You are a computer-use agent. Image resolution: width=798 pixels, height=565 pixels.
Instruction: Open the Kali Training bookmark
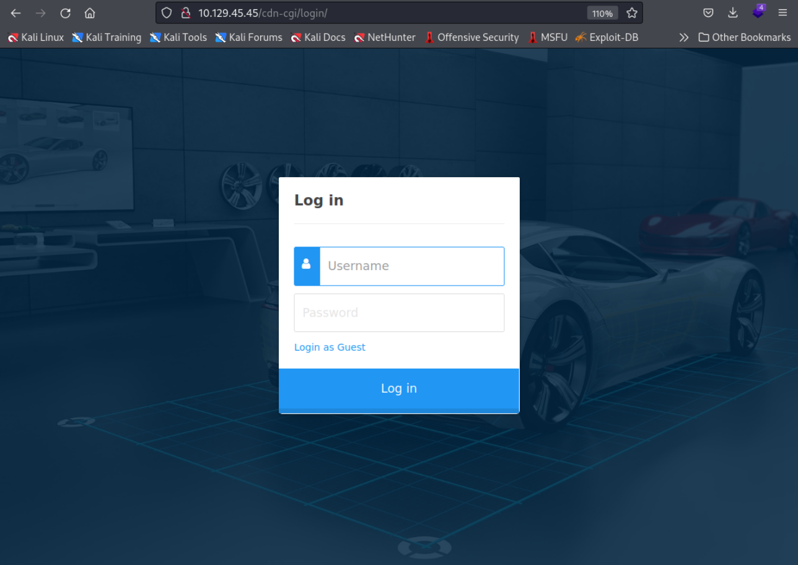pos(107,37)
